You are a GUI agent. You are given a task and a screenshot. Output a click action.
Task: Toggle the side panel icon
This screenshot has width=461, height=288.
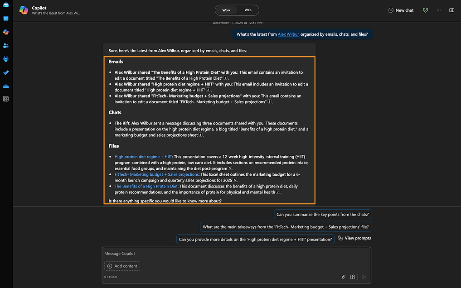(x=452, y=10)
